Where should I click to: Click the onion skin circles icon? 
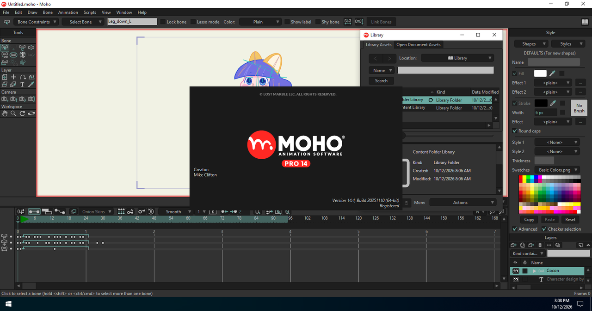click(74, 211)
